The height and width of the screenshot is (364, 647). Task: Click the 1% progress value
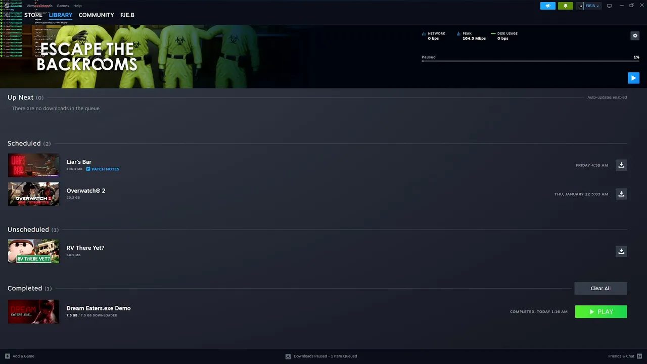coord(636,57)
